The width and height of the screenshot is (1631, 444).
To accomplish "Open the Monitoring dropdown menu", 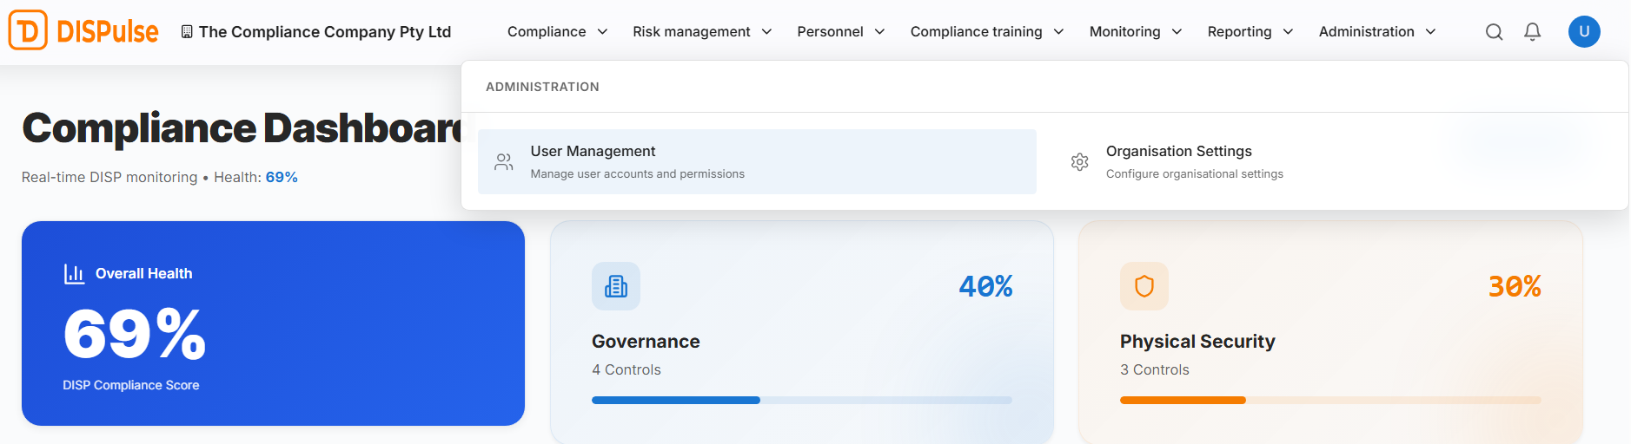I will tap(1135, 32).
